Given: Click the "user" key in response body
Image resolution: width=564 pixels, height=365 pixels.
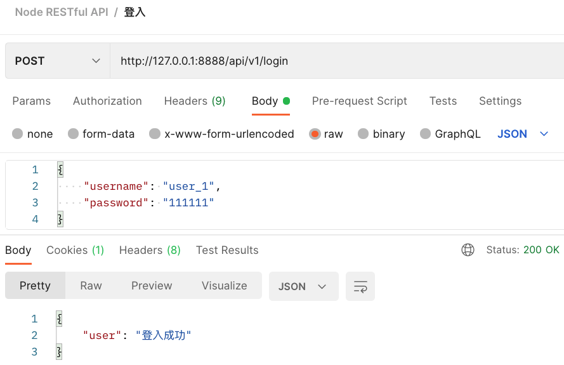Looking at the screenshot, I should (102, 336).
